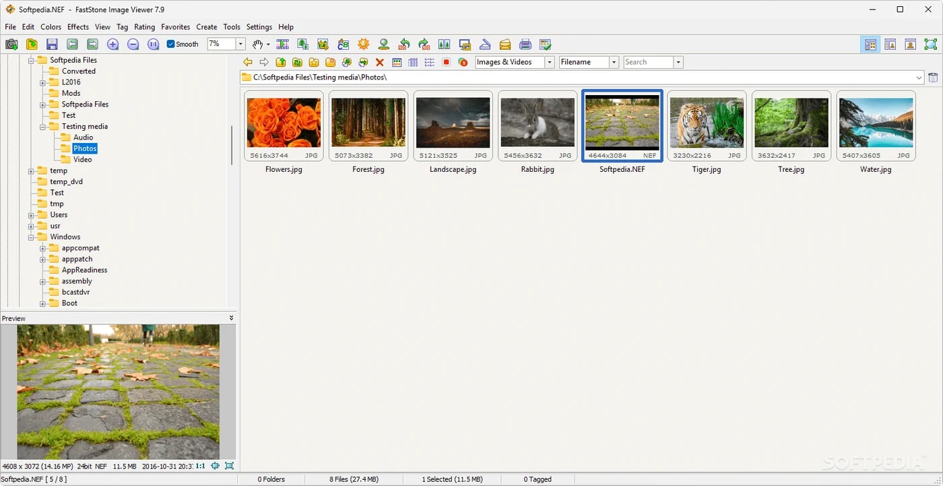The width and height of the screenshot is (943, 486).
Task: Click the back navigation arrow
Action: 247,62
